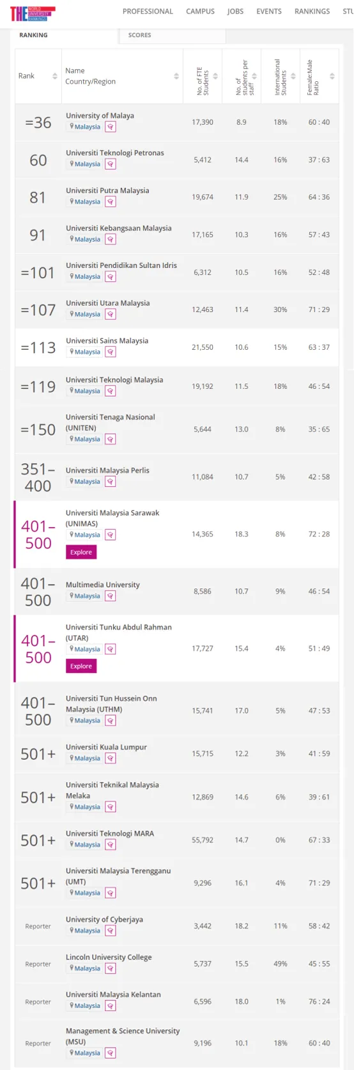Click the shortlist icon under Lincoln University College

pos(111,968)
